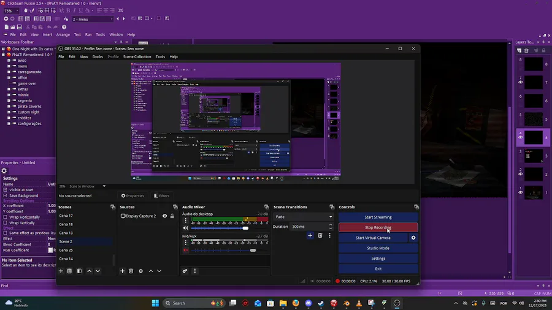Open OBS Settings button

(x=378, y=259)
